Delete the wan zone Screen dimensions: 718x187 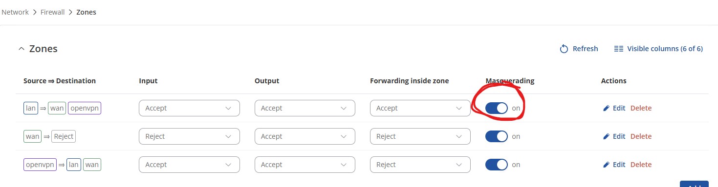[x=641, y=136]
